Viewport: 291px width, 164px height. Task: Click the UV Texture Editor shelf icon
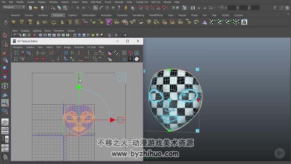point(244,22)
